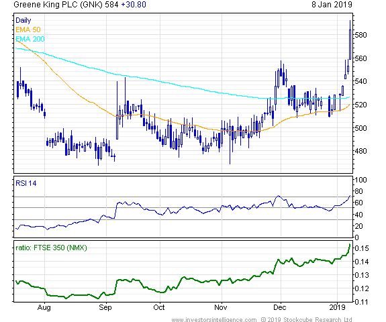Click the 'Daily' legend label
Image resolution: width=386 pixels, height=322 pixels.
click(x=23, y=20)
